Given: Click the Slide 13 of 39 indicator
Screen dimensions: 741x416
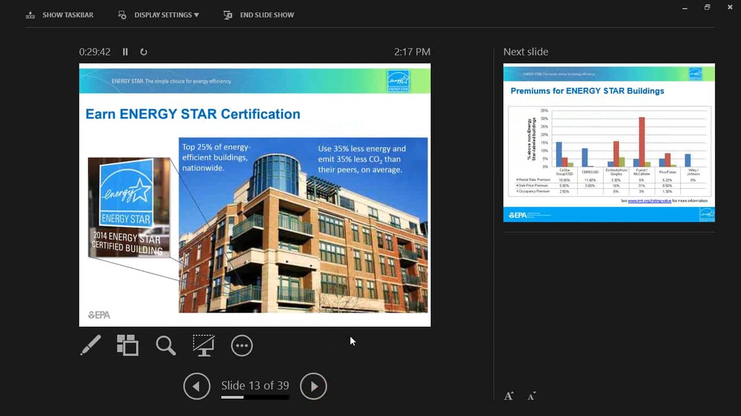Looking at the screenshot, I should tap(255, 385).
